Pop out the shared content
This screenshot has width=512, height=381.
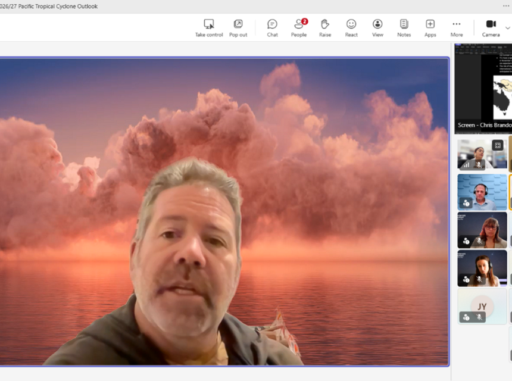click(238, 28)
